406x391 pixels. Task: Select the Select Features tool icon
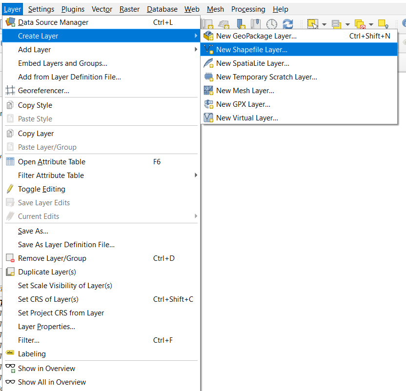coord(313,24)
